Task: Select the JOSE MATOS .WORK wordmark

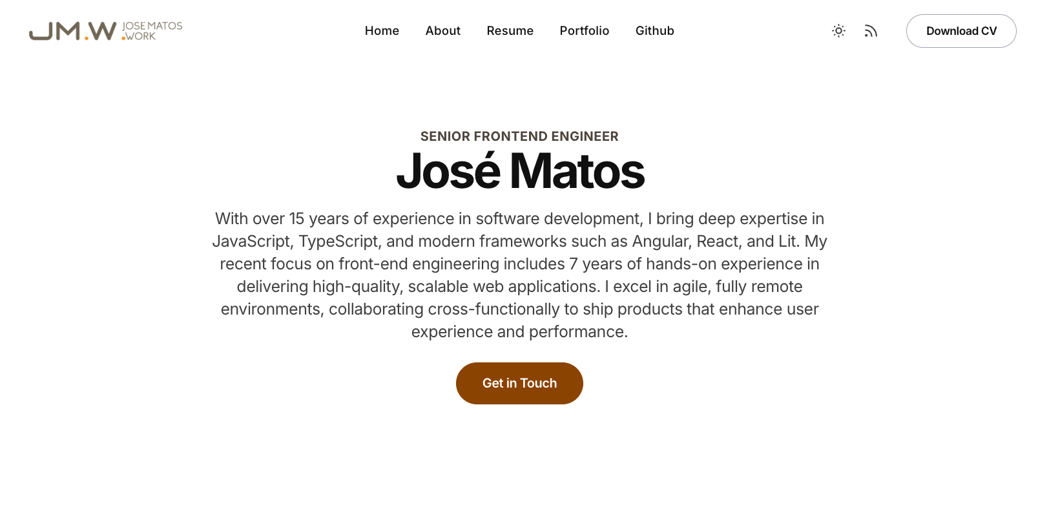Action: coord(152,30)
